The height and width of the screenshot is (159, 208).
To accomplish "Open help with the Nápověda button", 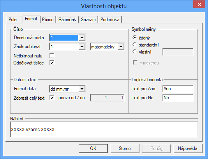I will point(188,148).
